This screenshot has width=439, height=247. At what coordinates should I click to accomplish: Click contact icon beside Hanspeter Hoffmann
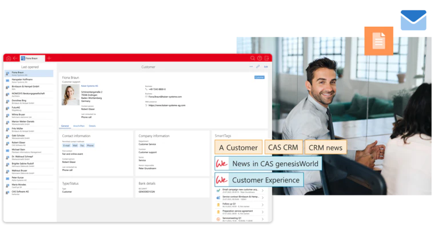click(7, 81)
